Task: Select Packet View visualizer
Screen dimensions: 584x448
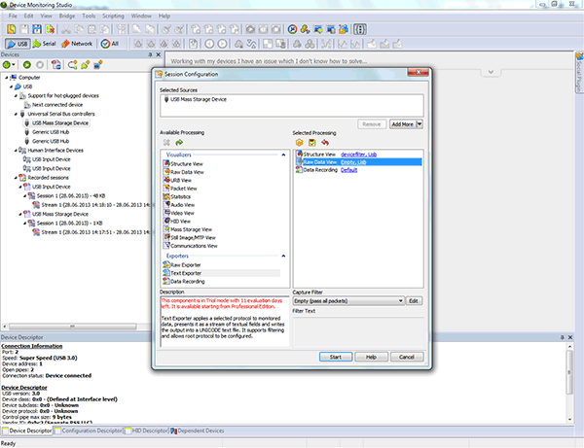Action: 180,189
